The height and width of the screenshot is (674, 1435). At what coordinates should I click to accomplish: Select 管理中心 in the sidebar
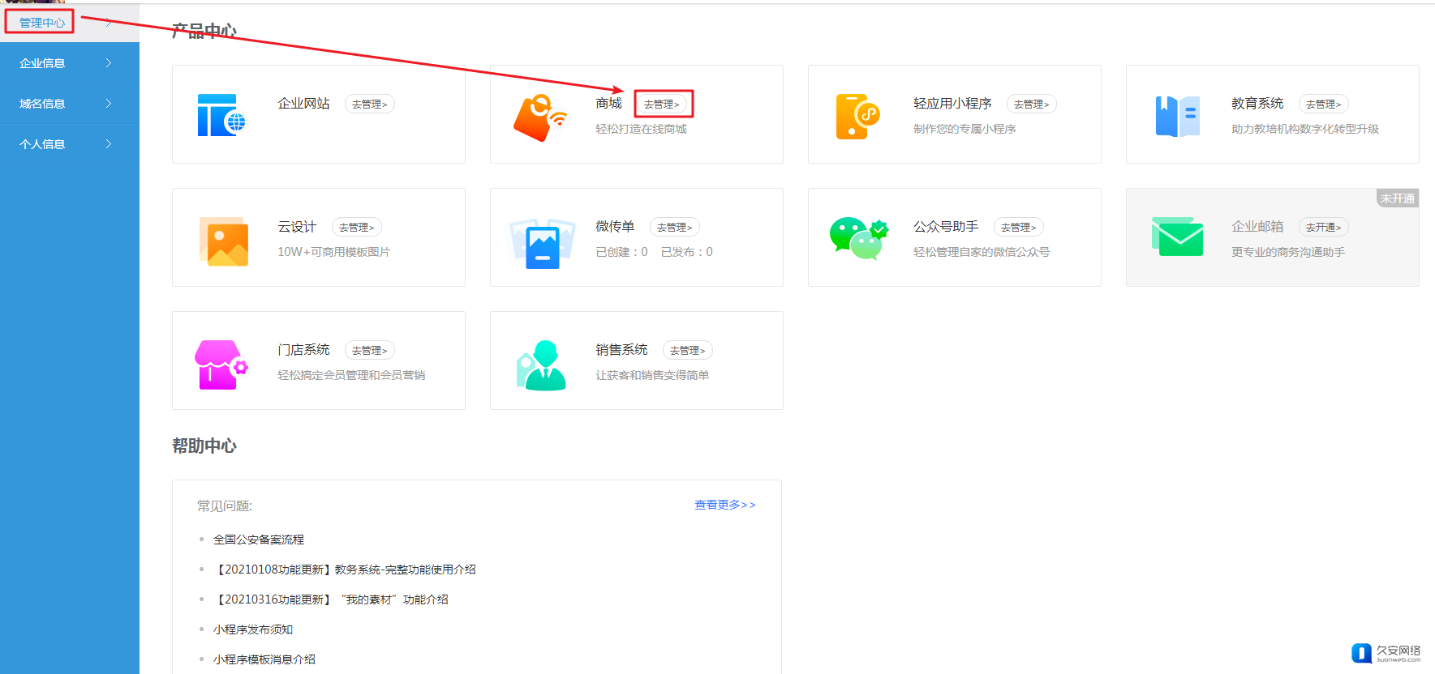point(42,23)
